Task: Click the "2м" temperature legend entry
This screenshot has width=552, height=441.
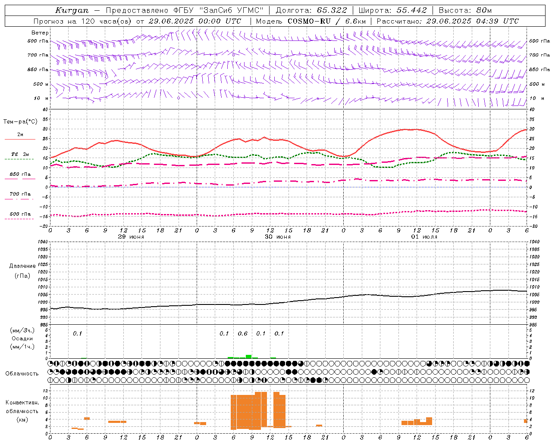Action: [x=20, y=134]
